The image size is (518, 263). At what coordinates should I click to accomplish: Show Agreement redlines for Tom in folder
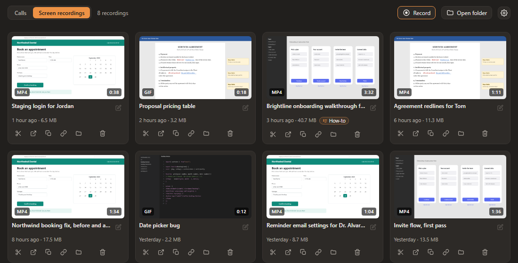(x=461, y=133)
